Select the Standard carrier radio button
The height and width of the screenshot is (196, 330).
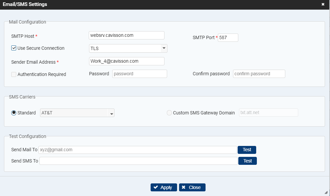14,113
